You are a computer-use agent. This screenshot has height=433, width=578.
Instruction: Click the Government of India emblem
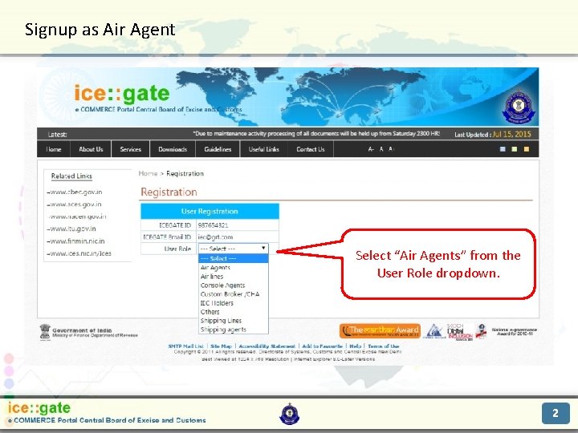(45, 332)
